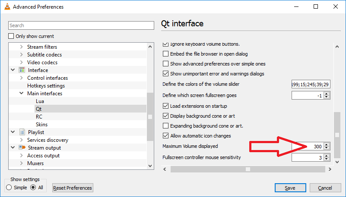Open the Skins interface settings

coord(41,125)
